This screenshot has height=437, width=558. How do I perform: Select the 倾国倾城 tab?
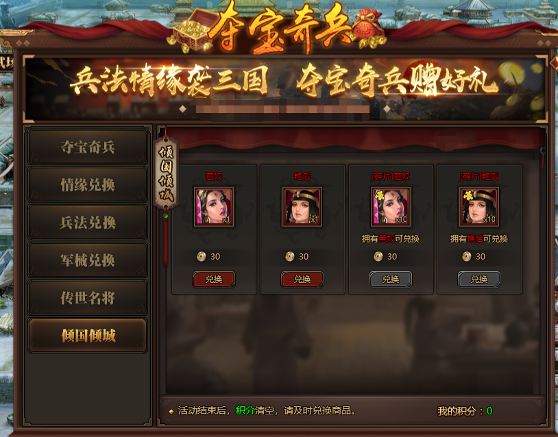88,336
